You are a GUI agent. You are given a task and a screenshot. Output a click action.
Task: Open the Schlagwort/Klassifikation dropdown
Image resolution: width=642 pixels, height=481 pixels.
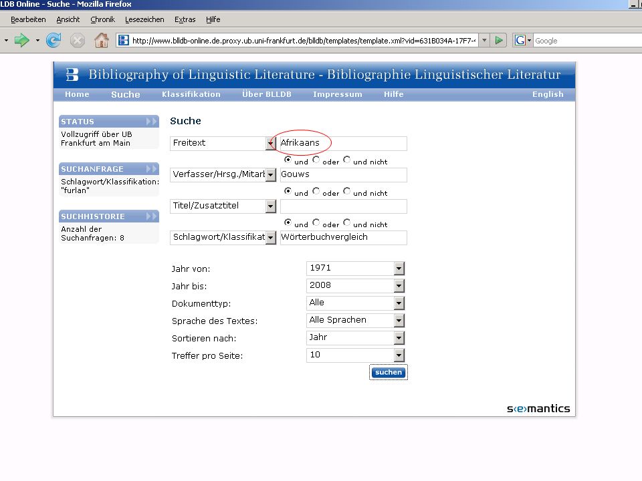pyautogui.click(x=270, y=238)
